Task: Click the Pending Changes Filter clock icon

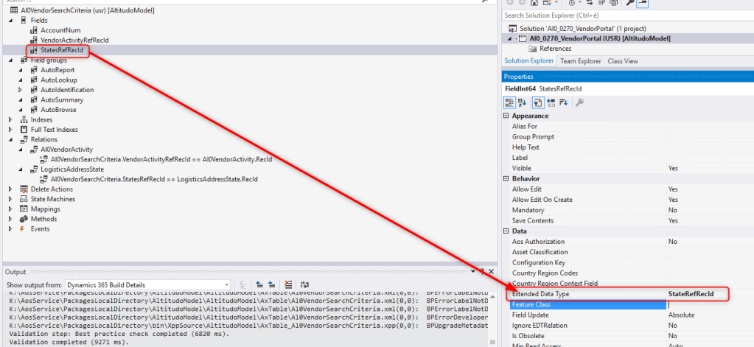Action: click(571, 3)
